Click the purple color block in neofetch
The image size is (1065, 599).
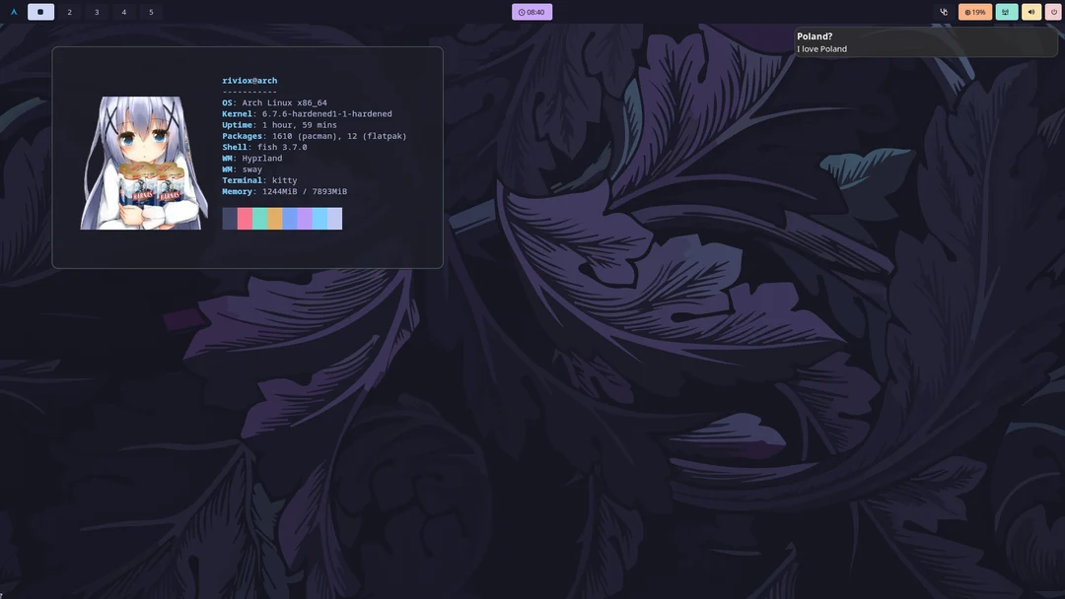(x=305, y=219)
